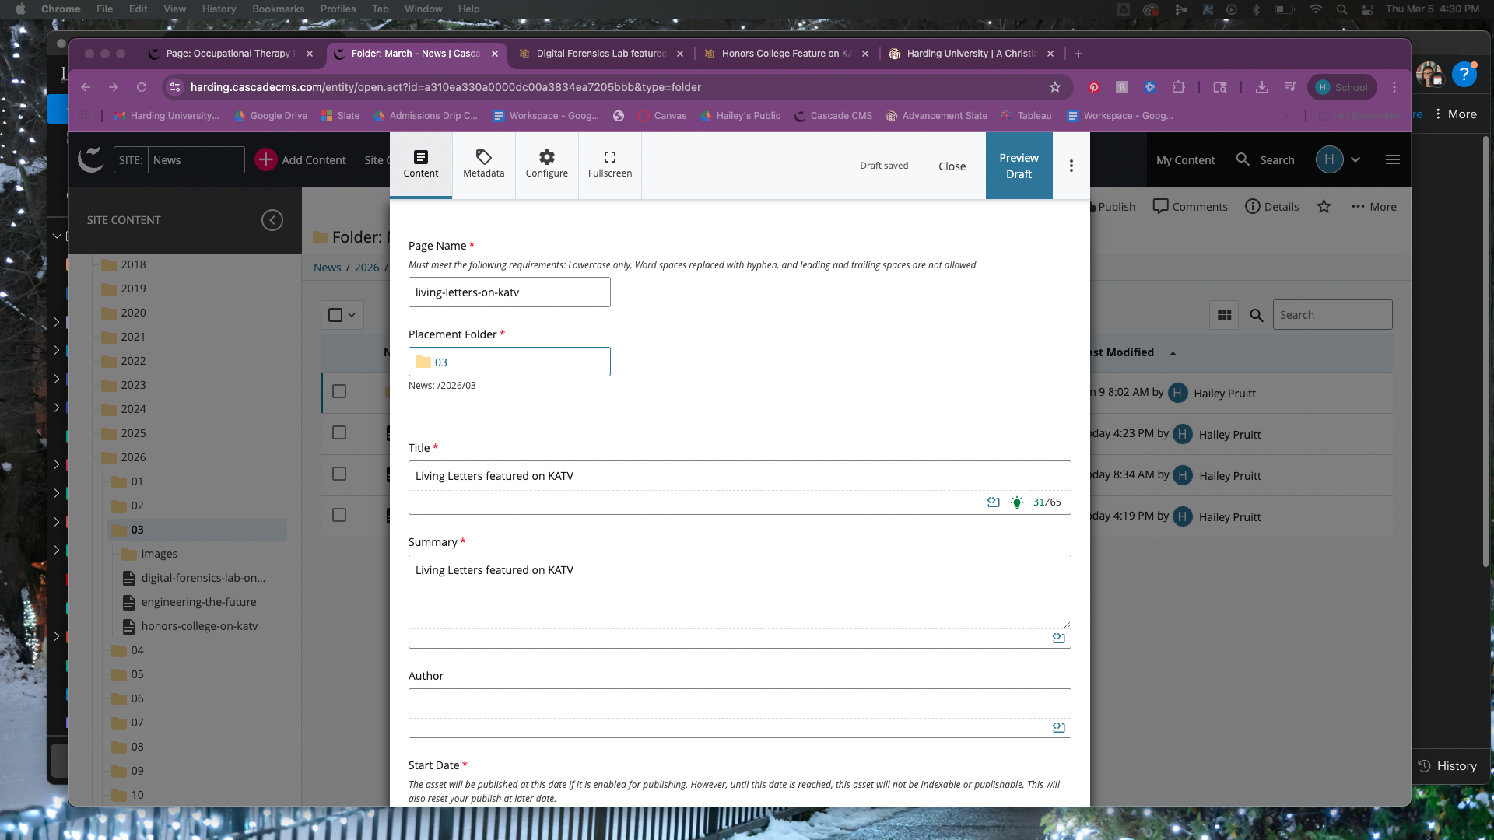Open the Metadata tag icon tab
1494x840 pixels.
click(483, 164)
